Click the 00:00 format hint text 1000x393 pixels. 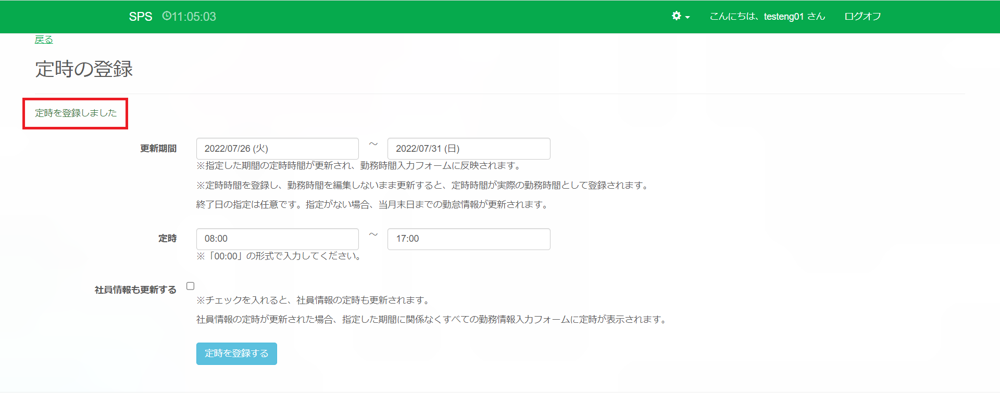pyautogui.click(x=279, y=256)
